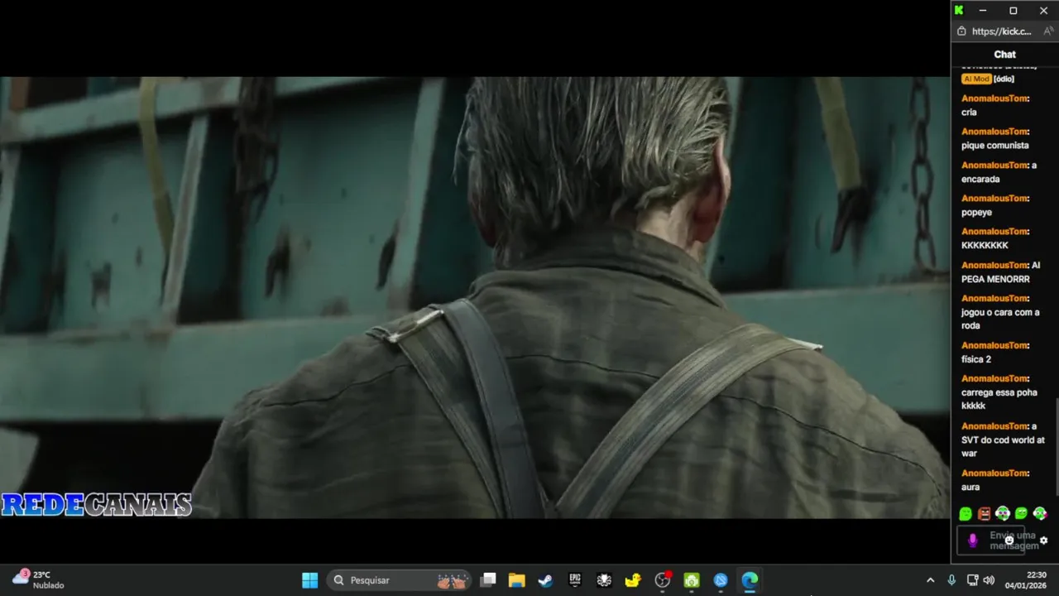View site info via the lock icon

961,31
